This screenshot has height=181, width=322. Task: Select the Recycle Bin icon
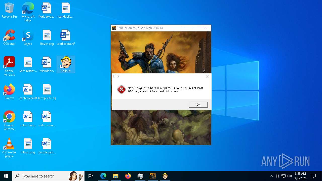click(x=9, y=10)
